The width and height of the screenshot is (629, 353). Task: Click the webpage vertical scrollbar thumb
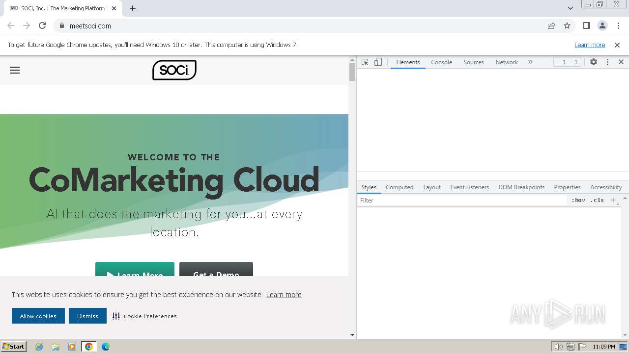352,72
